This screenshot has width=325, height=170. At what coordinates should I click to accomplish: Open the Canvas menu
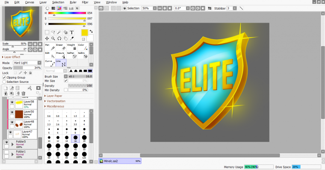coord(30,2)
